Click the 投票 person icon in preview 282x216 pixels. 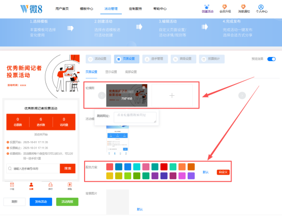pos(31,184)
